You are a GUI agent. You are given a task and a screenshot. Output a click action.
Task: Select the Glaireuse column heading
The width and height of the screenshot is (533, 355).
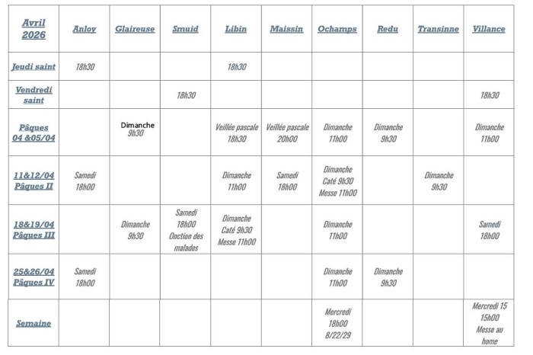point(135,29)
